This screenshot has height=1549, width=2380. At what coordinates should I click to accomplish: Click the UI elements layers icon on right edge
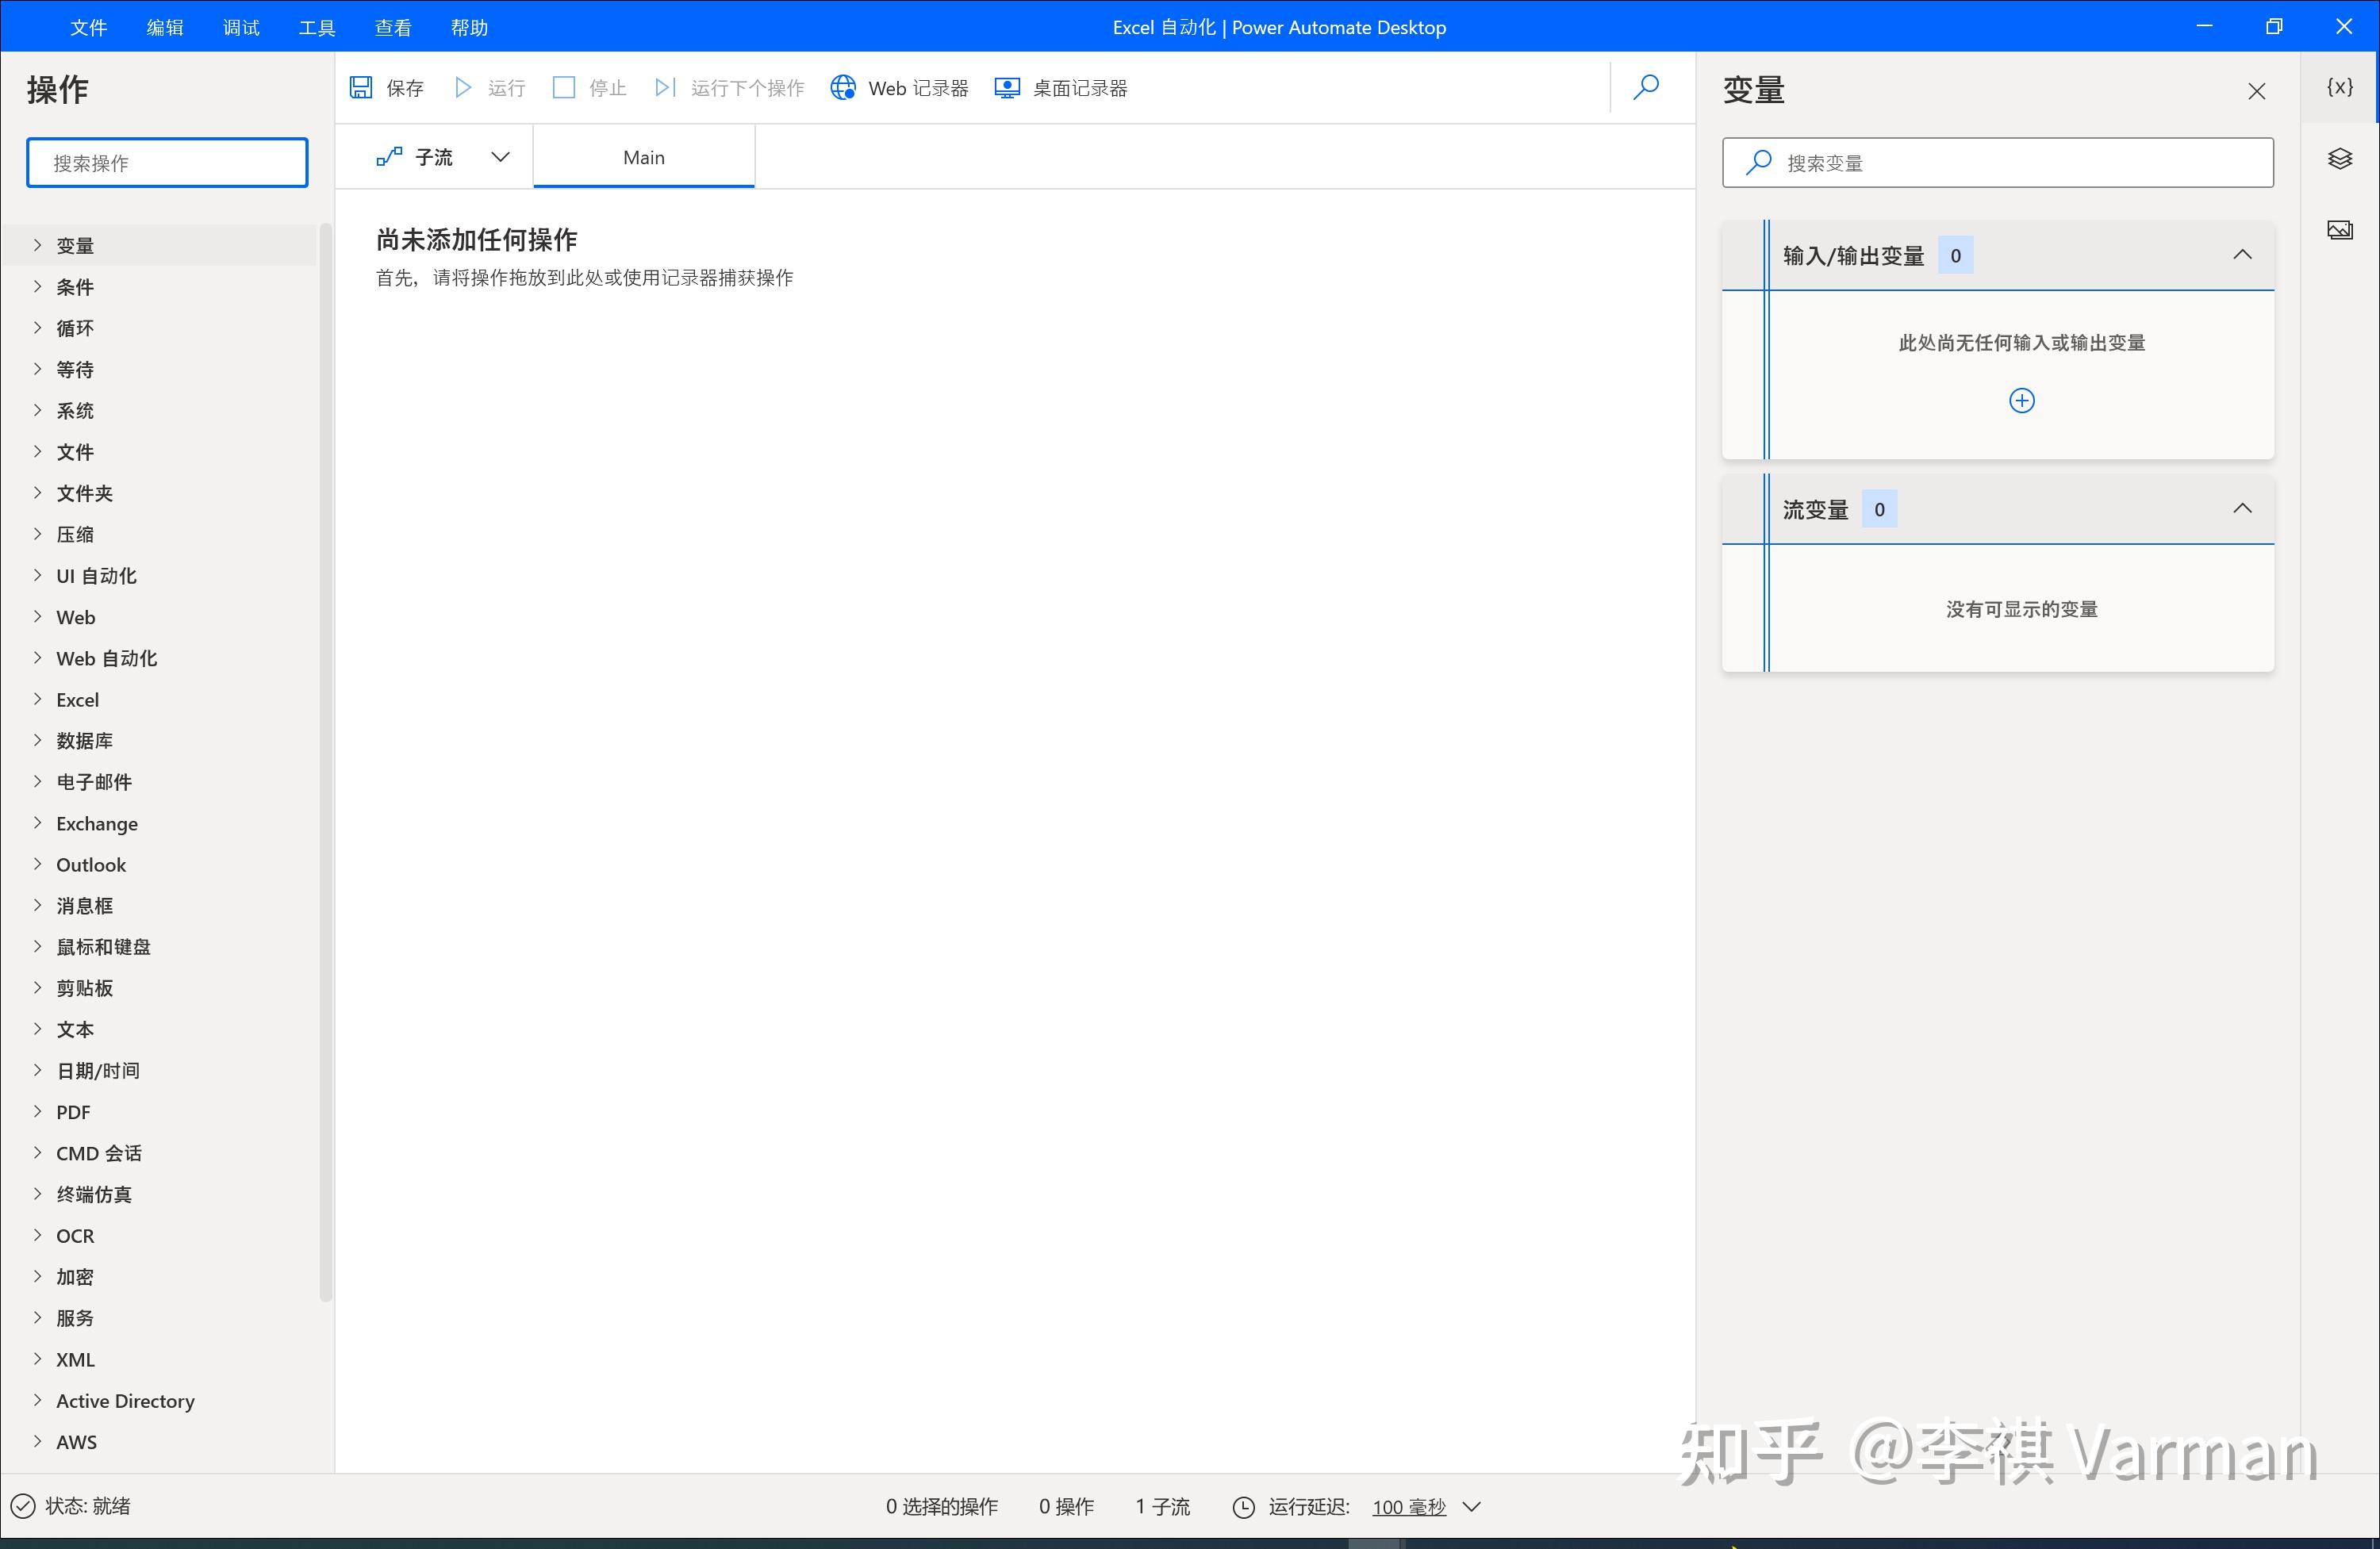(2340, 159)
